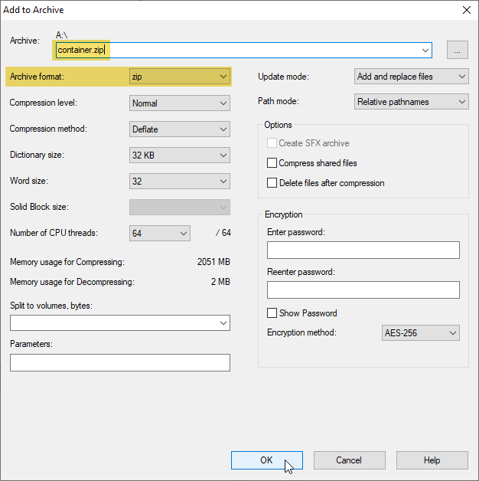Expand the Compression level dropdown
479x481 pixels.
[x=180, y=103]
